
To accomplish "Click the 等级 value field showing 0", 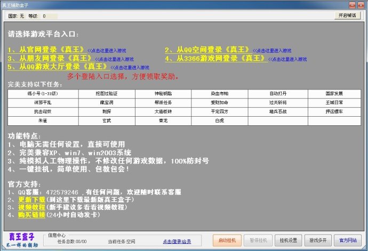I will click(49, 16).
